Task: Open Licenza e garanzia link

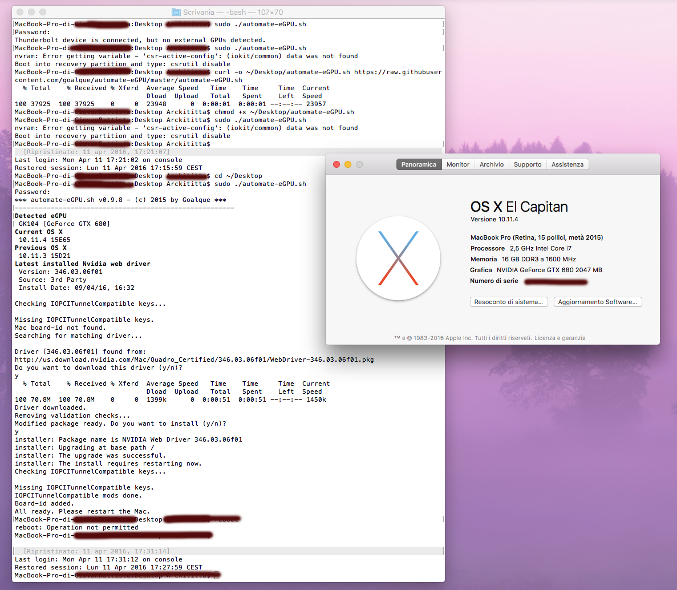Action: [x=560, y=338]
